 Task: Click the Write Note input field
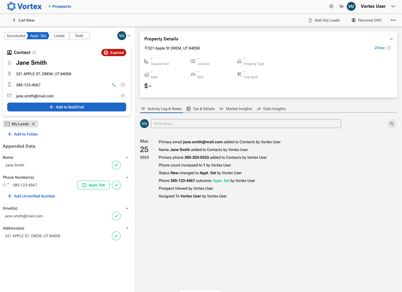(246, 124)
